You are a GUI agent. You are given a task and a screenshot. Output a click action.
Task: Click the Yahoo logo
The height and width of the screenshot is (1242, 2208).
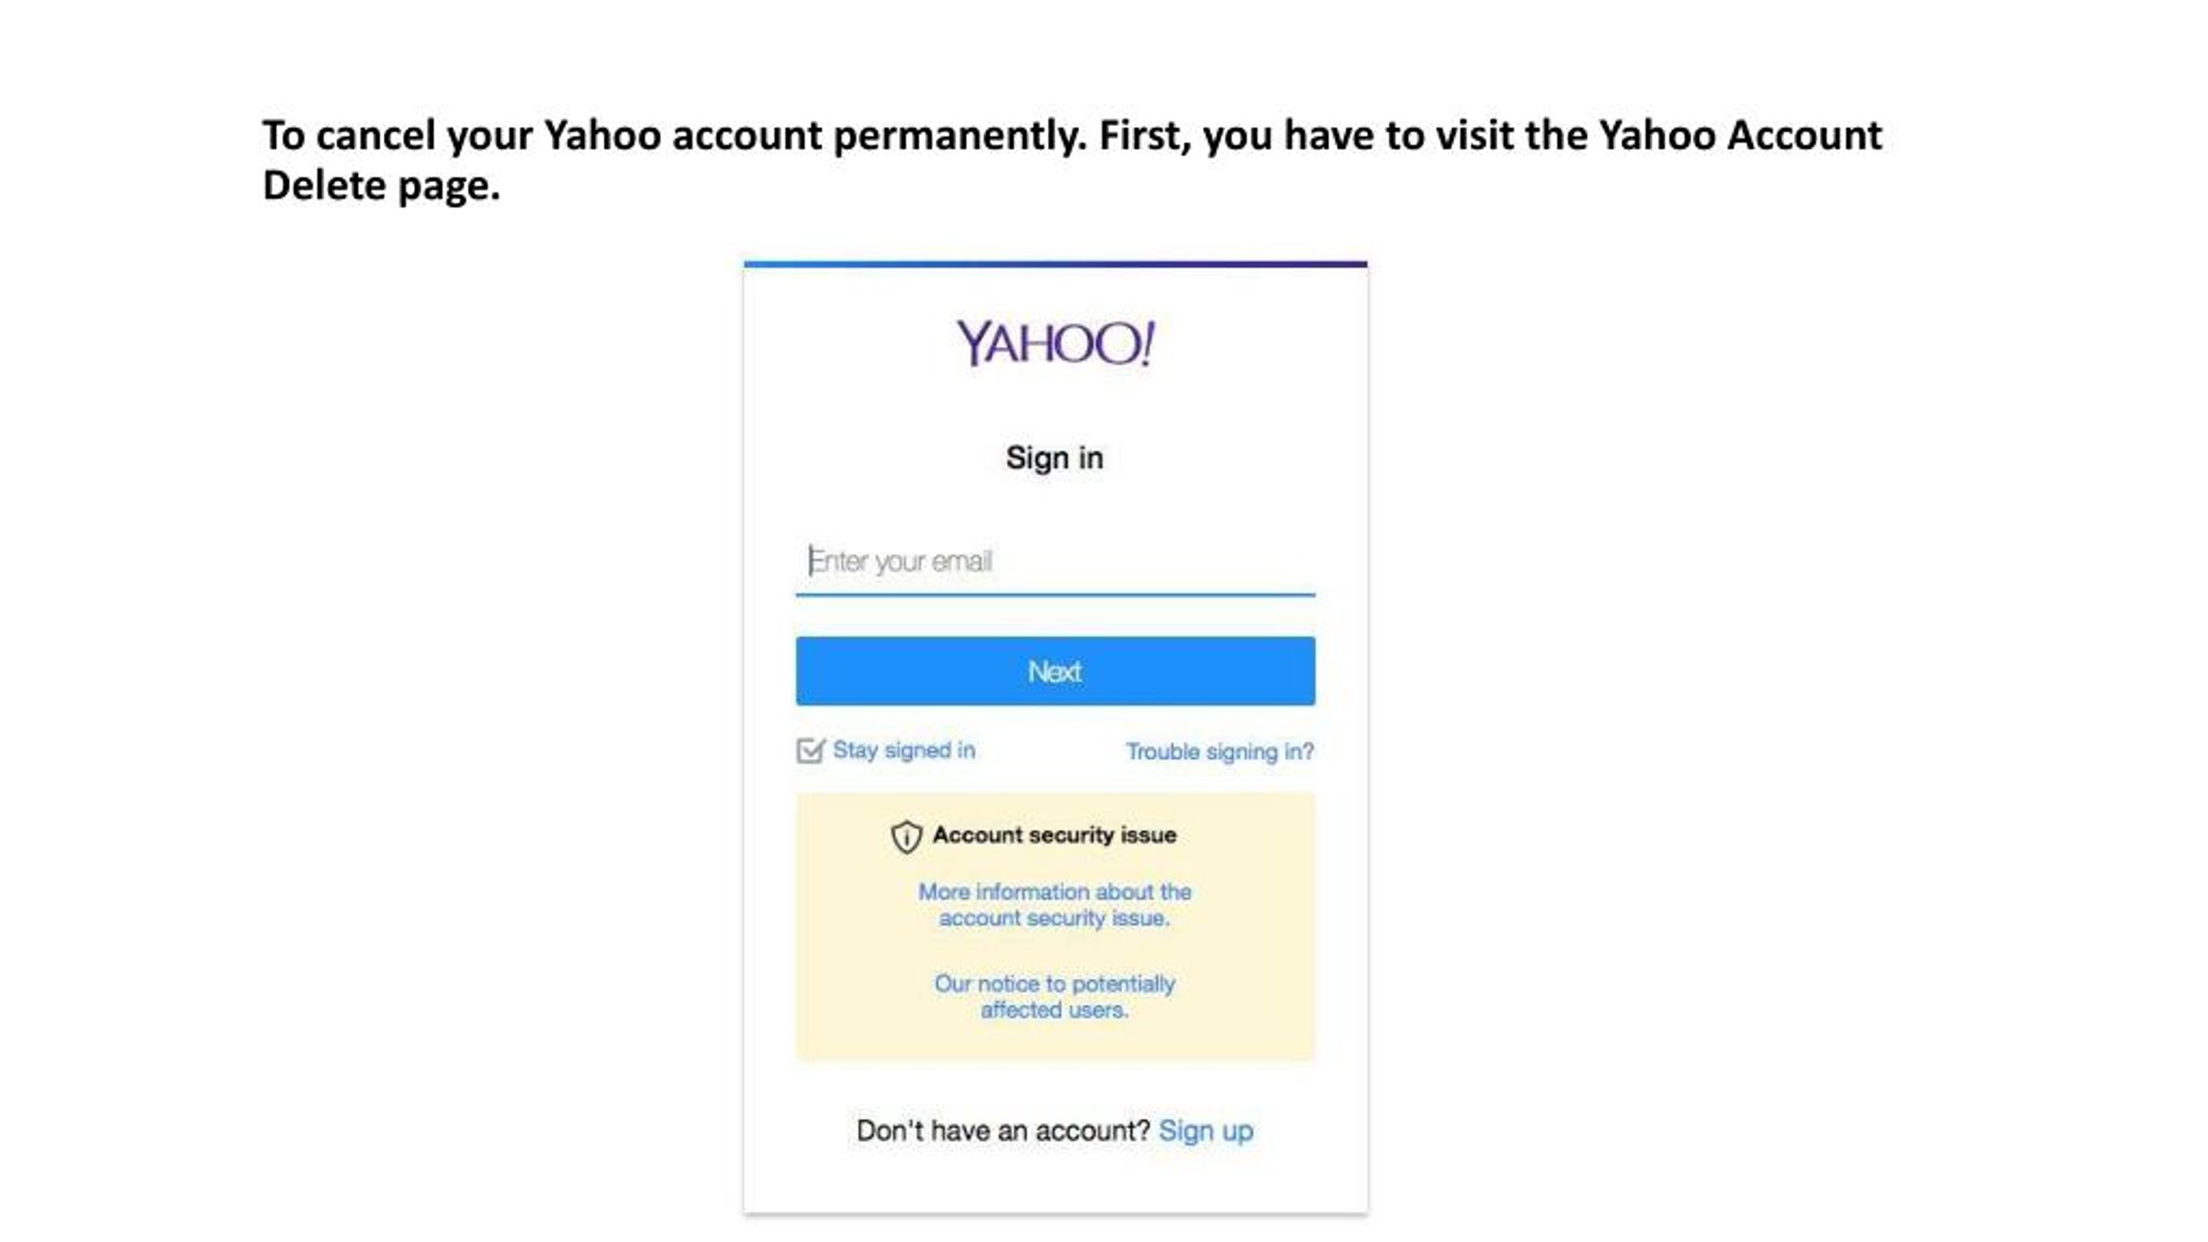[1055, 342]
